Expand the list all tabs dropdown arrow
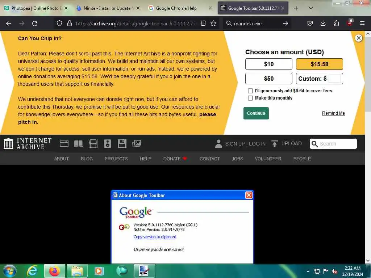The height and width of the screenshot is (278, 371). 311,8
